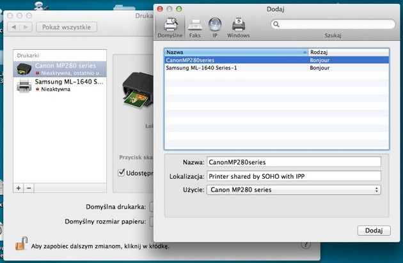
Task: Click into the Lokalizacja text field
Action: pyautogui.click(x=294, y=176)
